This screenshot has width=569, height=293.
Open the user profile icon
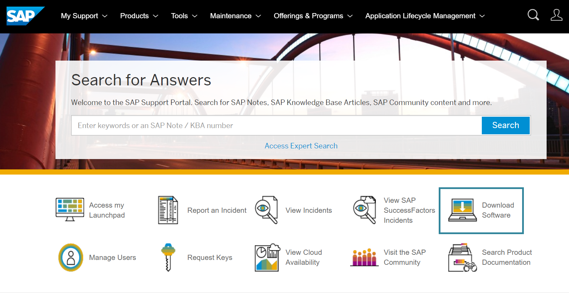tap(556, 15)
